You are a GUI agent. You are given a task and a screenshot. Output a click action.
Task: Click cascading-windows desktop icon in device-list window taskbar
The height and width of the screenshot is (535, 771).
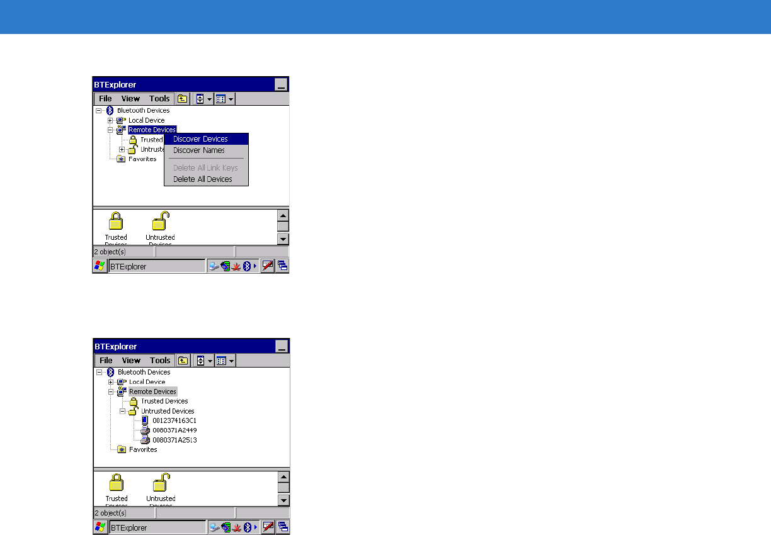pyautogui.click(x=283, y=527)
